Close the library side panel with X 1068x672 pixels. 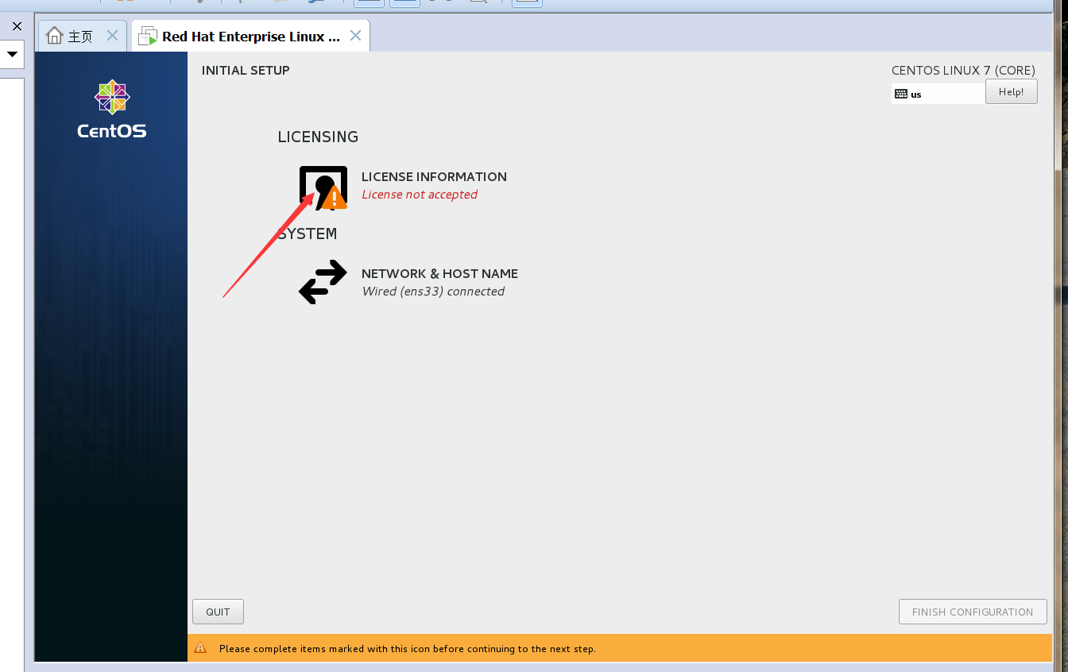(x=17, y=26)
